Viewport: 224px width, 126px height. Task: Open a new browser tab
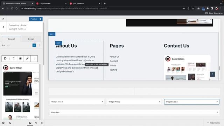105,3
